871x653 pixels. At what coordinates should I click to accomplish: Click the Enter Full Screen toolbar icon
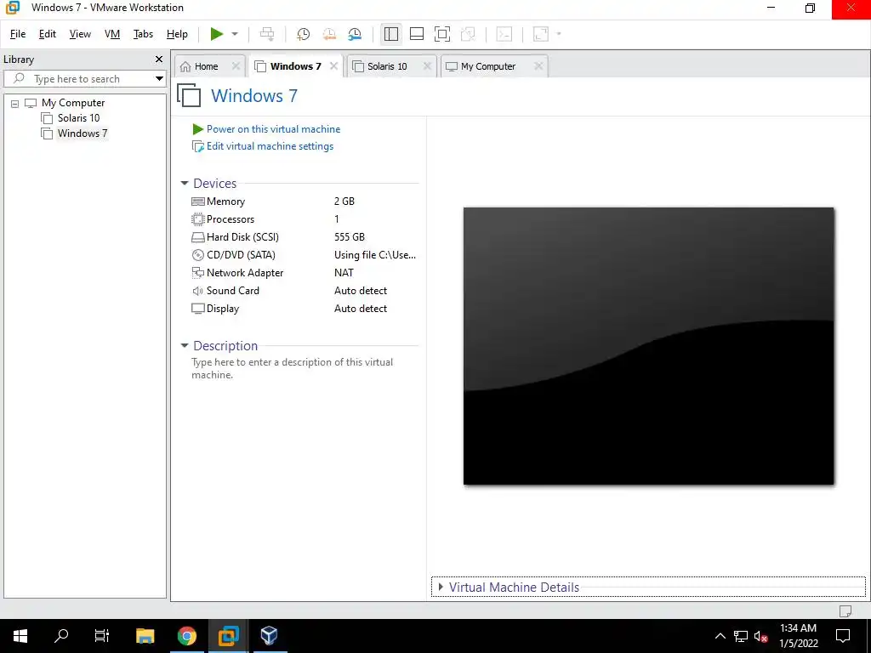(x=442, y=34)
